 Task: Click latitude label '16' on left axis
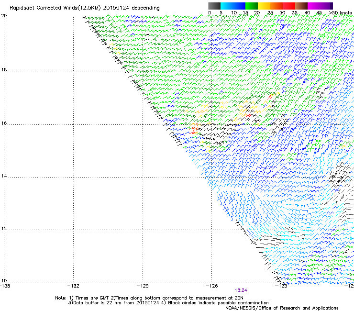point(4,123)
